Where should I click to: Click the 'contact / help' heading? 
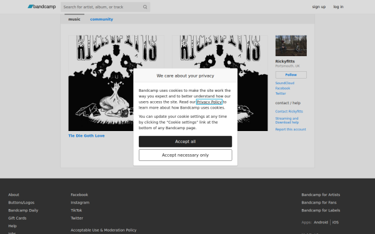[x=287, y=103]
